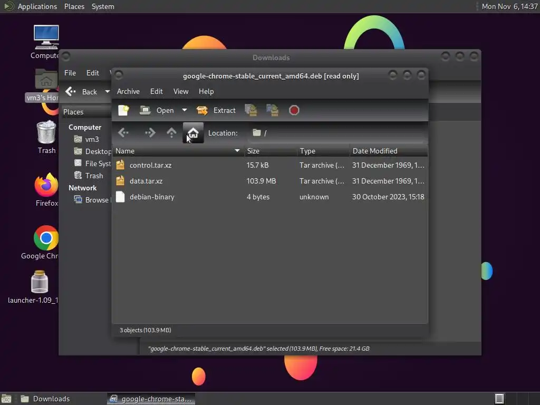Open the Archive menu

tap(128, 91)
